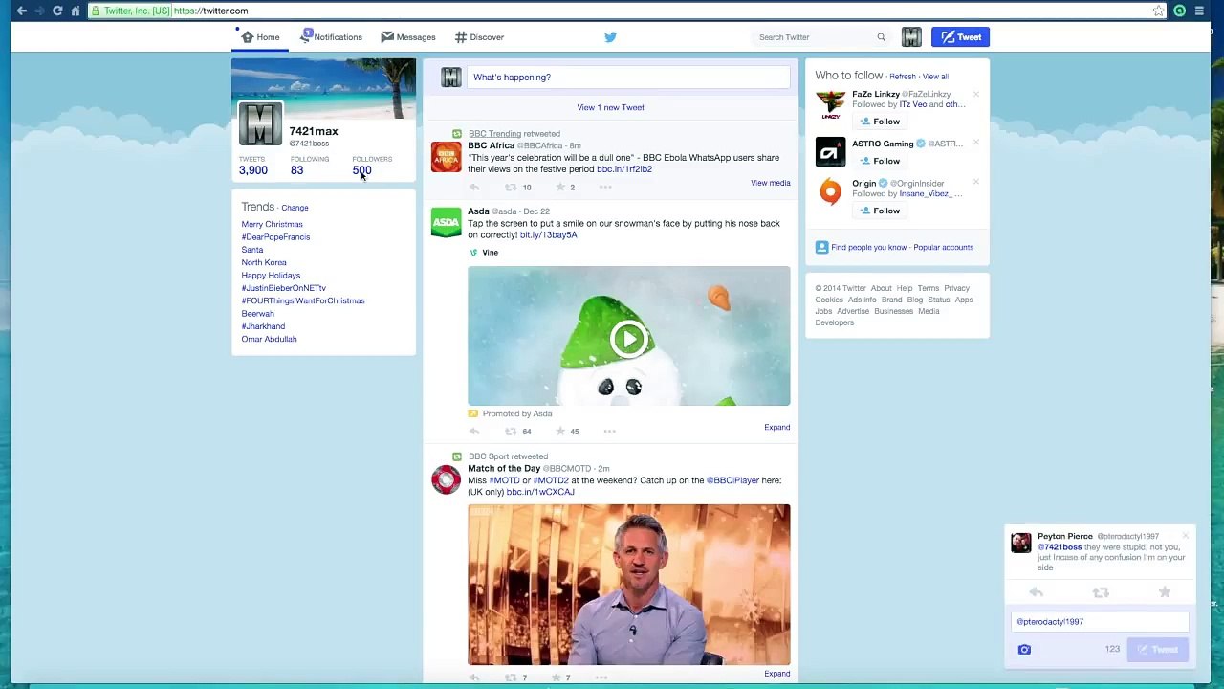Image resolution: width=1224 pixels, height=689 pixels.
Task: Expand the Match of the Day tweet
Action: tap(776, 674)
